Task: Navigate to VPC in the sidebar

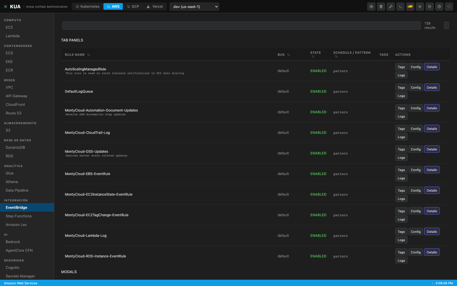Action: pyautogui.click(x=27, y=88)
